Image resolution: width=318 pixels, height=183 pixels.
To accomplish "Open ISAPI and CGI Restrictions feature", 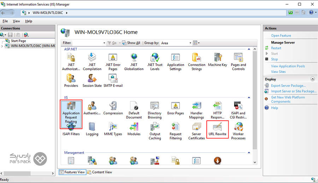I will point(238,110).
